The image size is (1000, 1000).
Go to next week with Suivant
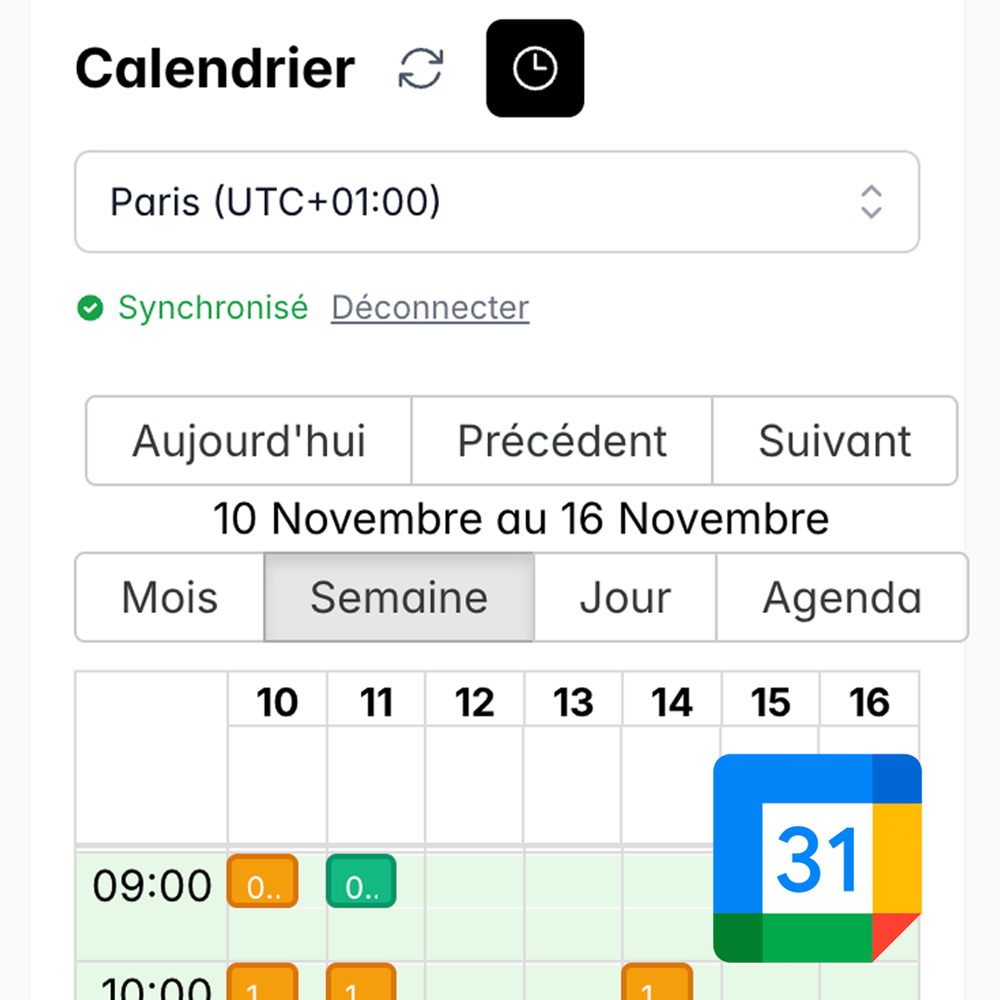(833, 441)
